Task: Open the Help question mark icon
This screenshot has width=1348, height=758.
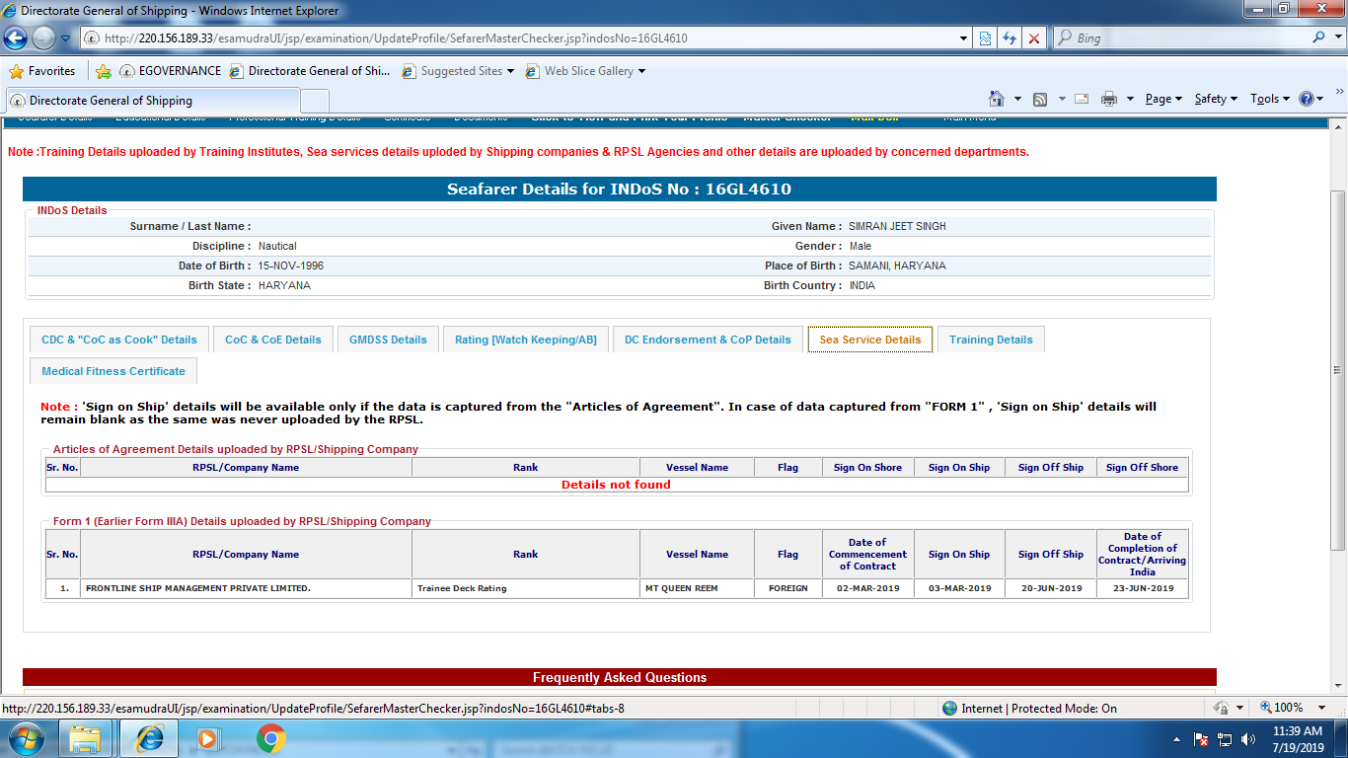Action: [x=1307, y=99]
